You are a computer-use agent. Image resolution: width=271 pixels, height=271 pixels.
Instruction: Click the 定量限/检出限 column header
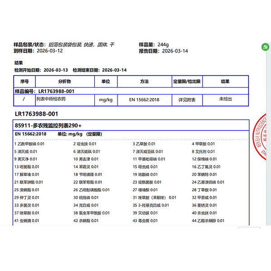187,82
